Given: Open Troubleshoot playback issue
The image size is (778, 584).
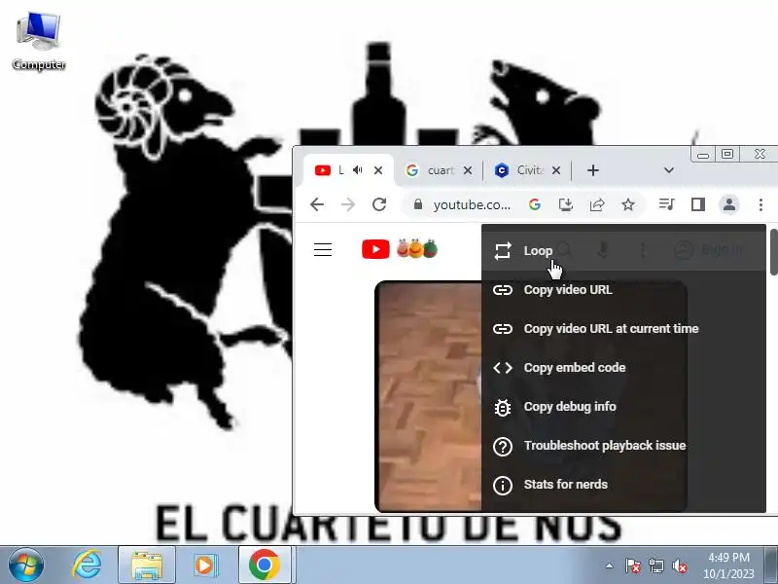Looking at the screenshot, I should pyautogui.click(x=623, y=446).
